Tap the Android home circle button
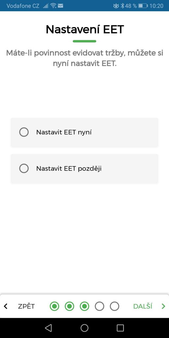 tap(84, 328)
